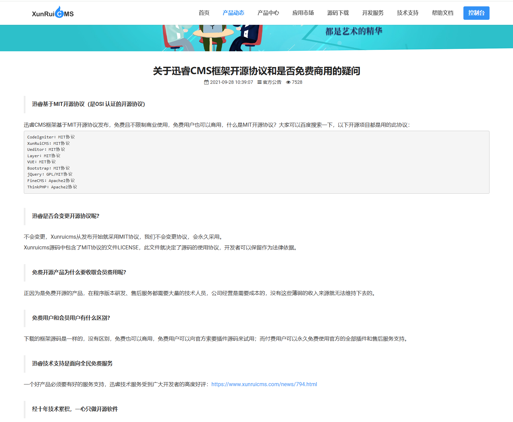Select the 产品动态 navigation tab
Screen dimensions: 513x422
(x=233, y=13)
